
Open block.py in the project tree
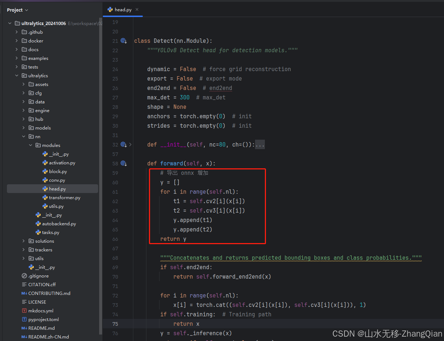tap(58, 172)
